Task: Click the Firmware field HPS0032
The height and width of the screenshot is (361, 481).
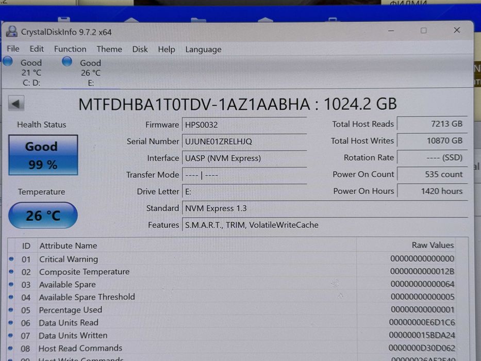Action: pyautogui.click(x=244, y=125)
